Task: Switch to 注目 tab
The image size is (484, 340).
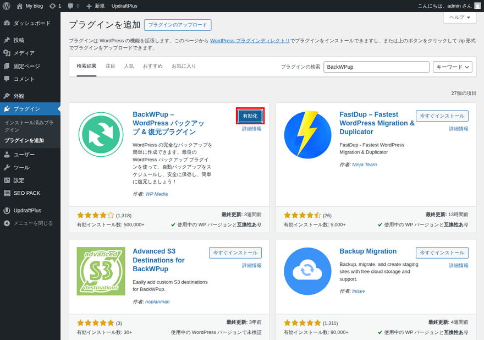Action: tap(110, 66)
